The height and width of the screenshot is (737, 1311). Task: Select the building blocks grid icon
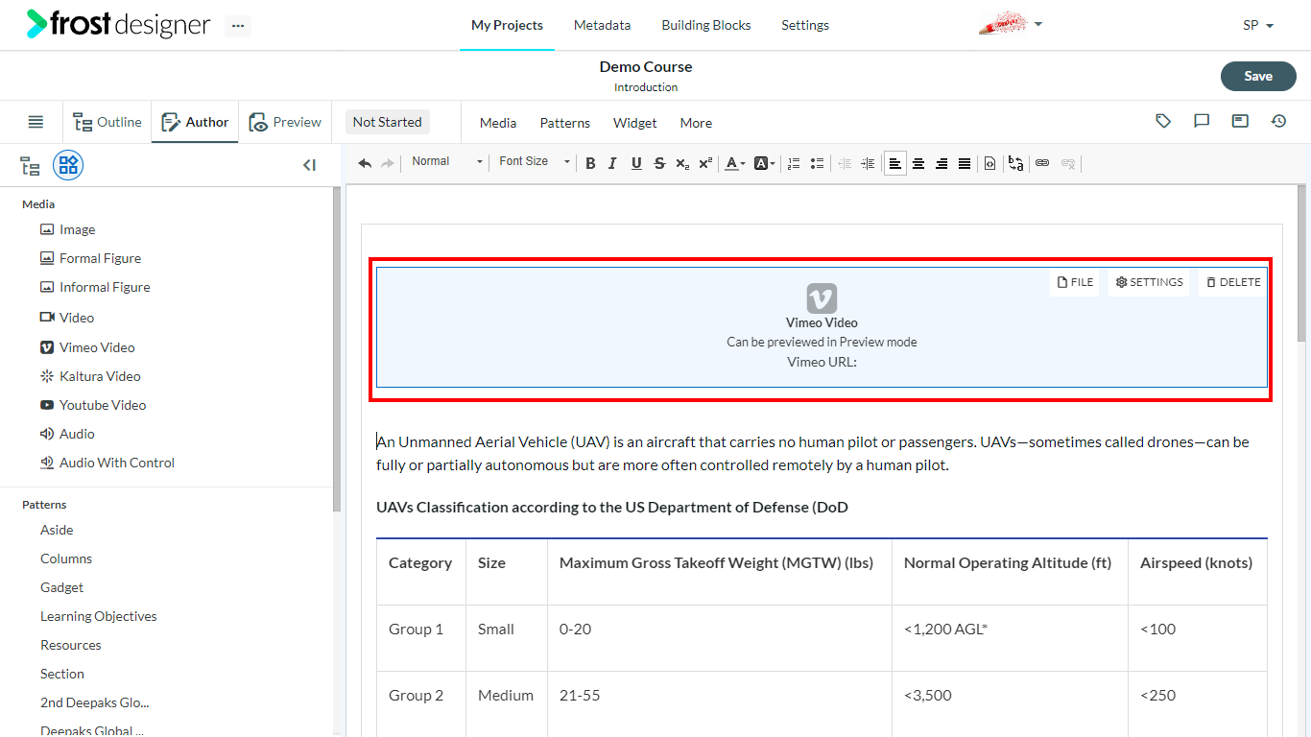[x=68, y=166]
